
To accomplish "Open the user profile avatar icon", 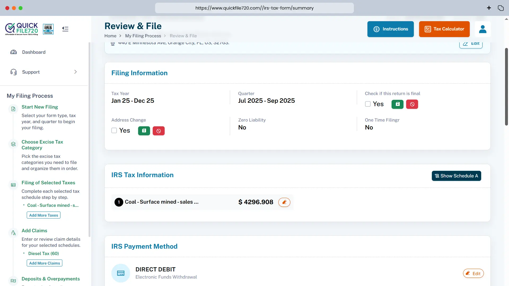I will click(483, 29).
